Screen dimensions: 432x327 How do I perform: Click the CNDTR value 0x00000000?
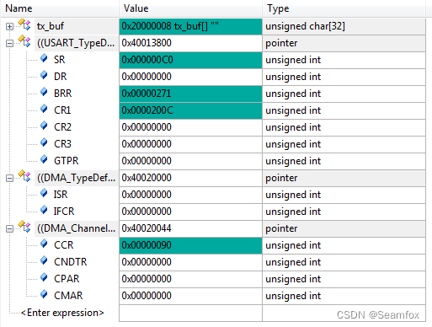pyautogui.click(x=190, y=262)
